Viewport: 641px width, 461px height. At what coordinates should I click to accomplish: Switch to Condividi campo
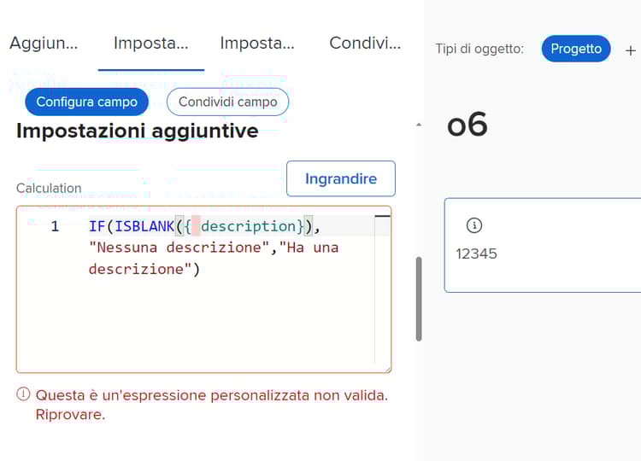tap(227, 102)
